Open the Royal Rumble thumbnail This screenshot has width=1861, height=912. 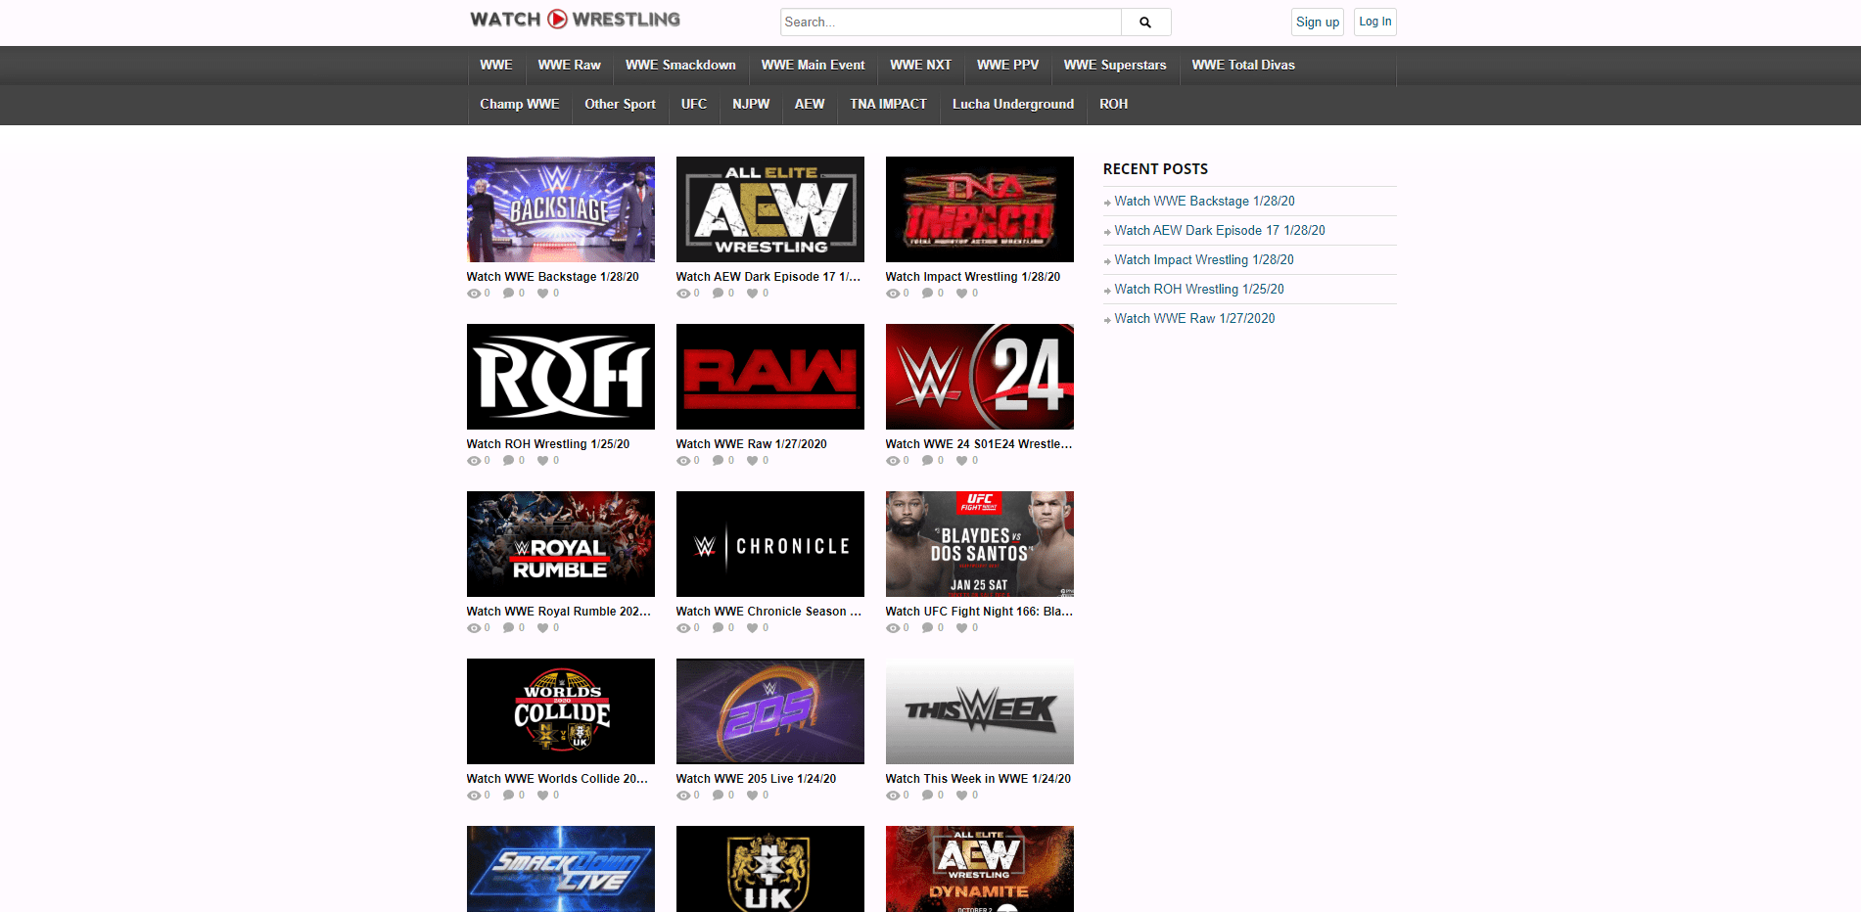[x=561, y=544]
